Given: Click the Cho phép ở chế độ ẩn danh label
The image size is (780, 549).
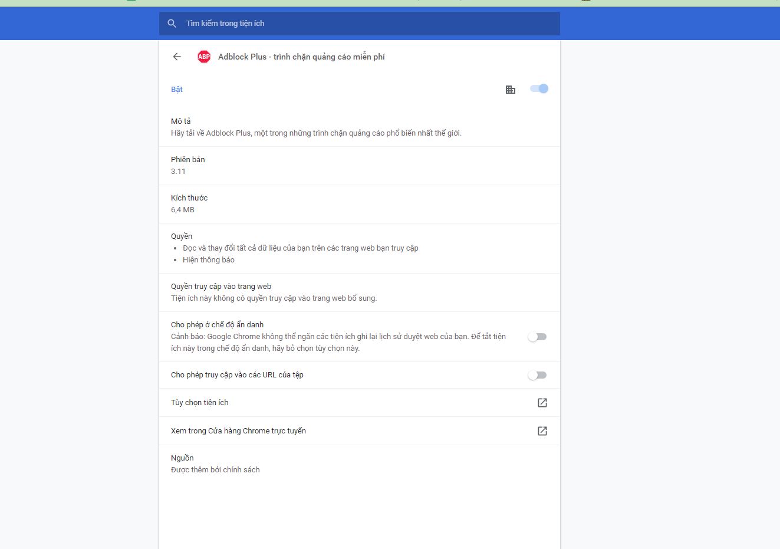Looking at the screenshot, I should point(217,325).
